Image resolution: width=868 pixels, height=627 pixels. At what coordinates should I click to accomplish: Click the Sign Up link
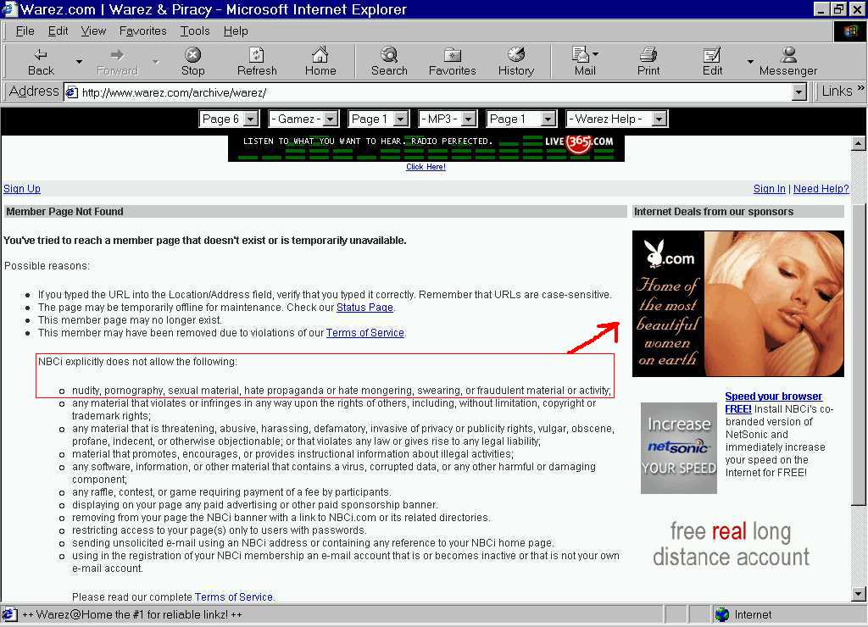pos(22,189)
